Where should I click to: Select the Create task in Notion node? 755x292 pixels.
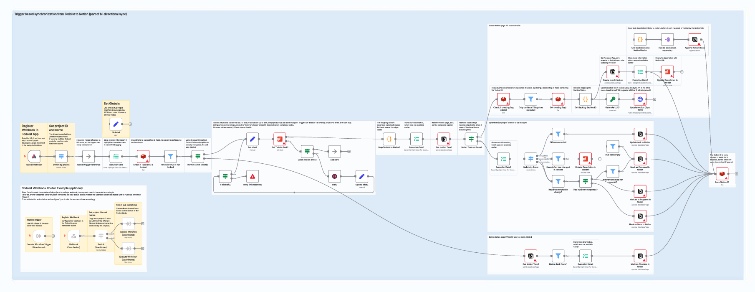[x=613, y=72]
